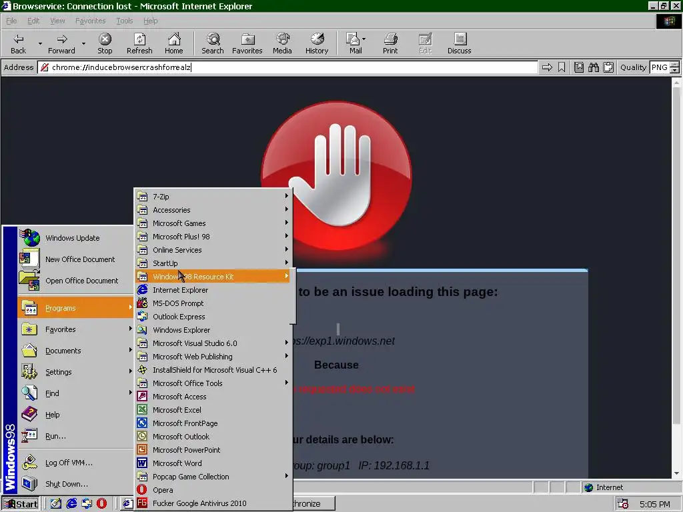This screenshot has width=683, height=512.
Task: Click InstallShield for Microsoft Visual C++ 6
Action: coord(213,369)
